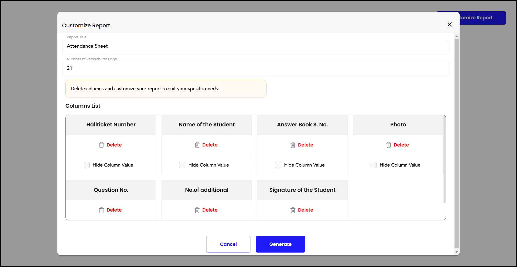Click trash icon under Signature of the Student
517x267 pixels.
[x=293, y=210]
